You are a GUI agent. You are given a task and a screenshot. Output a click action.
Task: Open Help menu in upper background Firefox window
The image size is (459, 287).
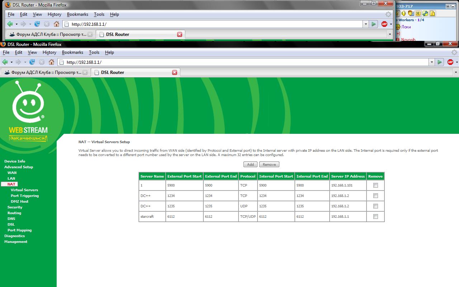(x=114, y=14)
